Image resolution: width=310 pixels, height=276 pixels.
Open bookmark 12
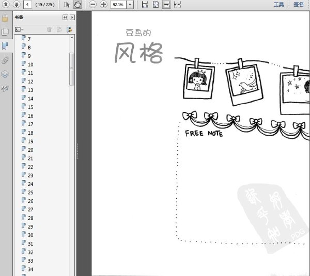pyautogui.click(x=30, y=82)
